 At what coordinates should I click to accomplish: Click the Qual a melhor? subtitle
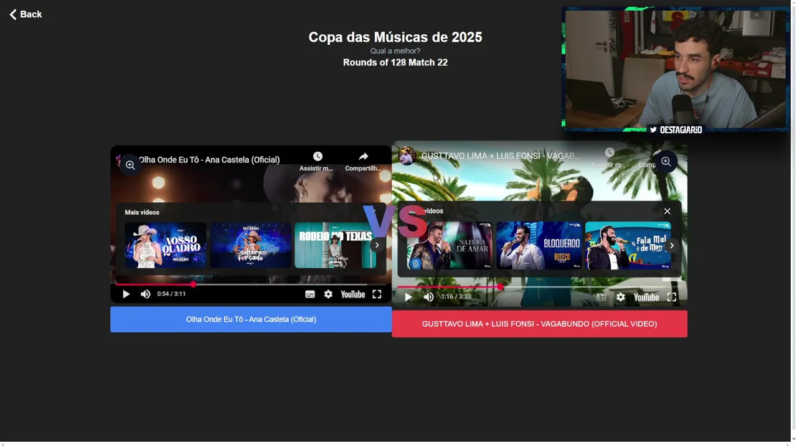coord(395,51)
